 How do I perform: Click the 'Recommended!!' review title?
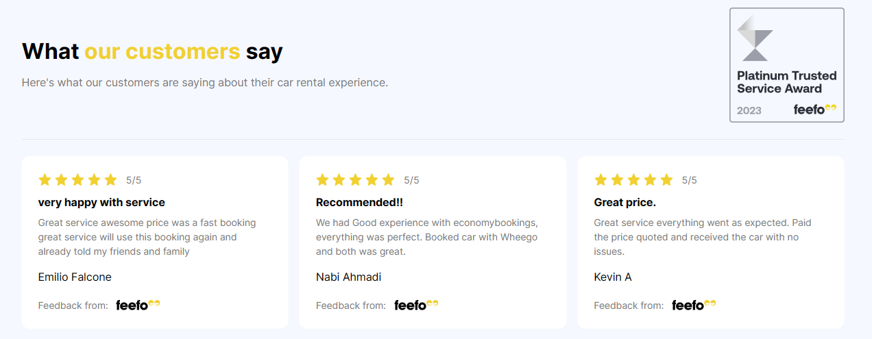click(x=360, y=203)
